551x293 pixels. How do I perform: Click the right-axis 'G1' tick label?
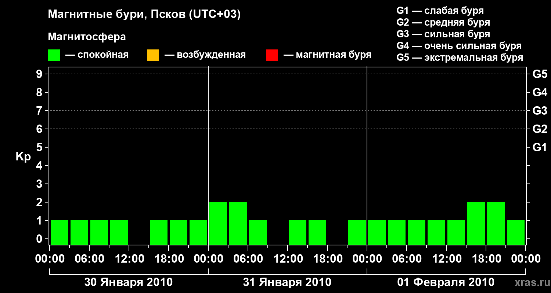[x=540, y=147]
